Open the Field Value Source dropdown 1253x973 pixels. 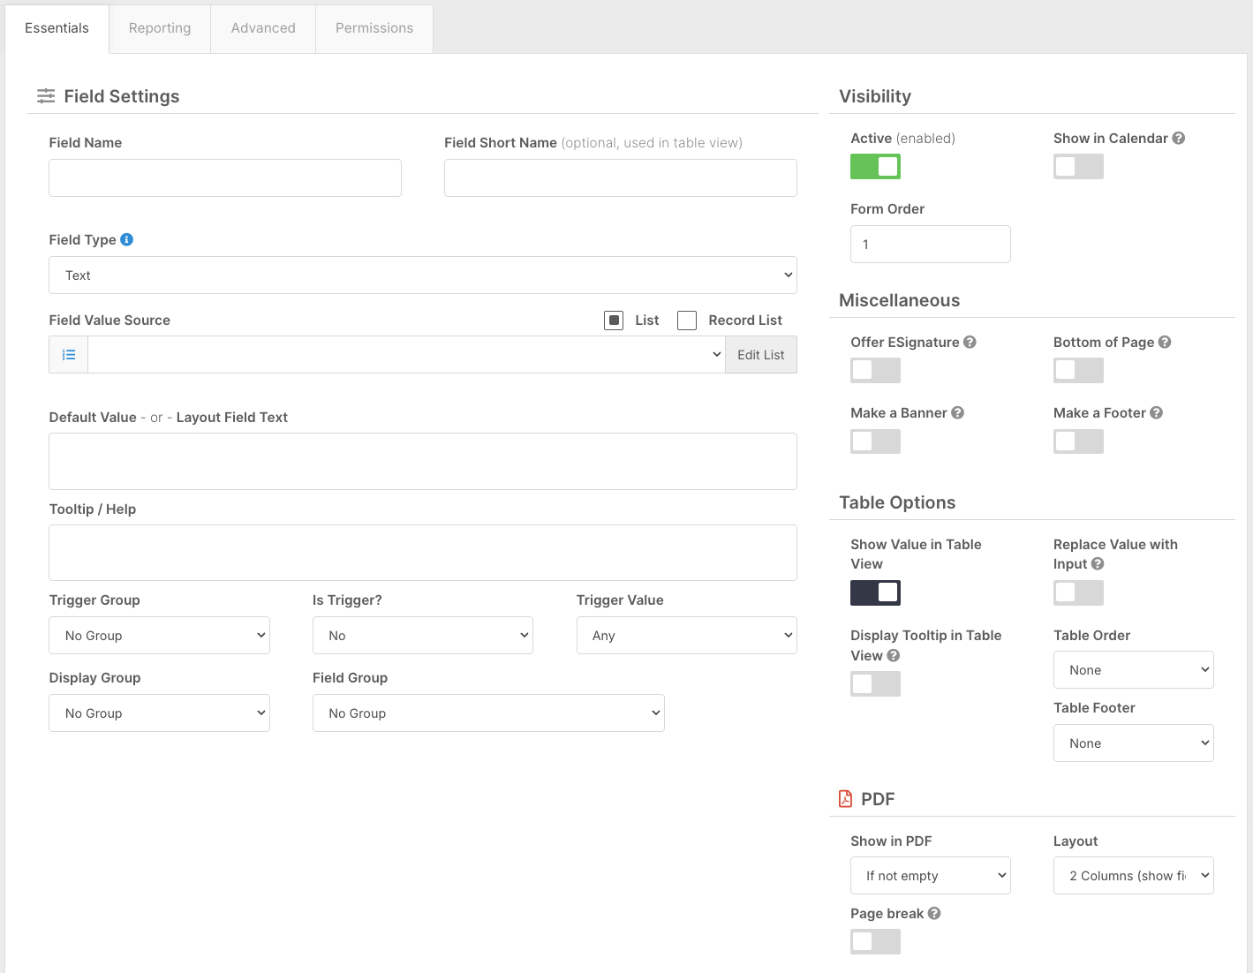pyautogui.click(x=406, y=355)
